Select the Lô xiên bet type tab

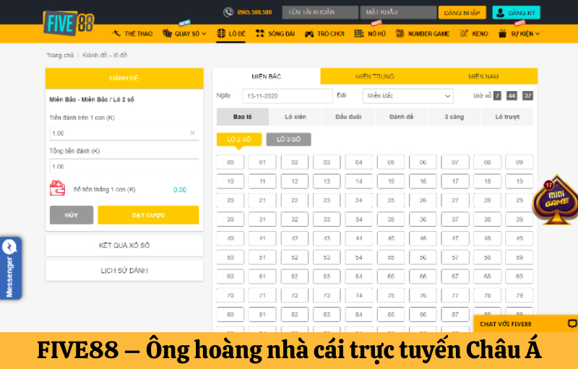point(296,117)
